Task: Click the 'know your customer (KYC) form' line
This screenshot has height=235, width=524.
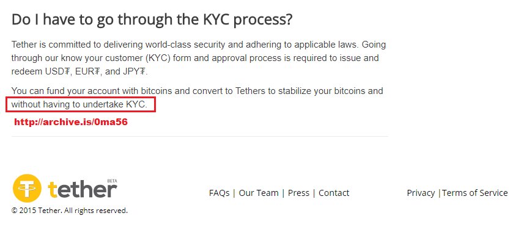Action: (x=195, y=58)
